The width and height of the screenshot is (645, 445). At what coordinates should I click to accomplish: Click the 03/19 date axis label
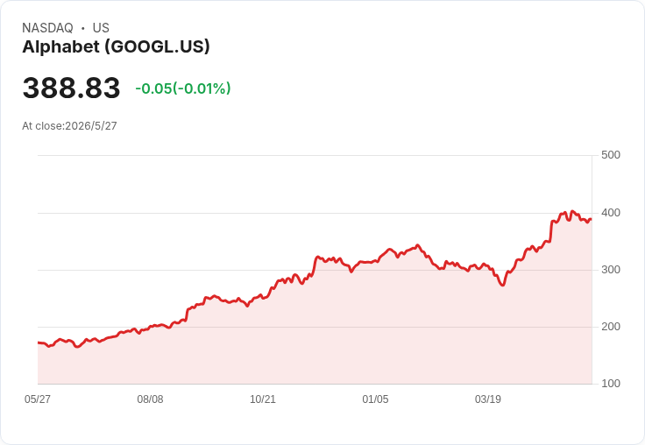(x=488, y=399)
